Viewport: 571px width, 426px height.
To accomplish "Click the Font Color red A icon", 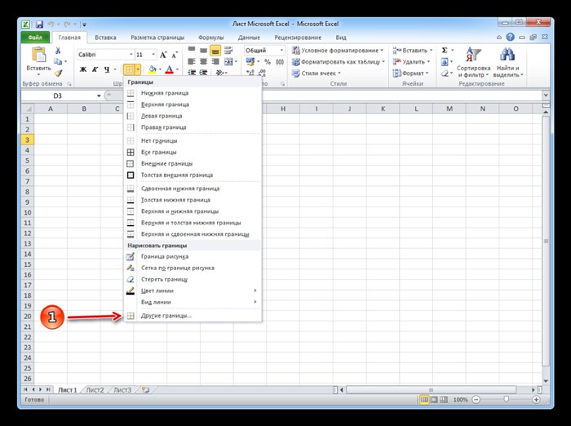I will click(170, 69).
